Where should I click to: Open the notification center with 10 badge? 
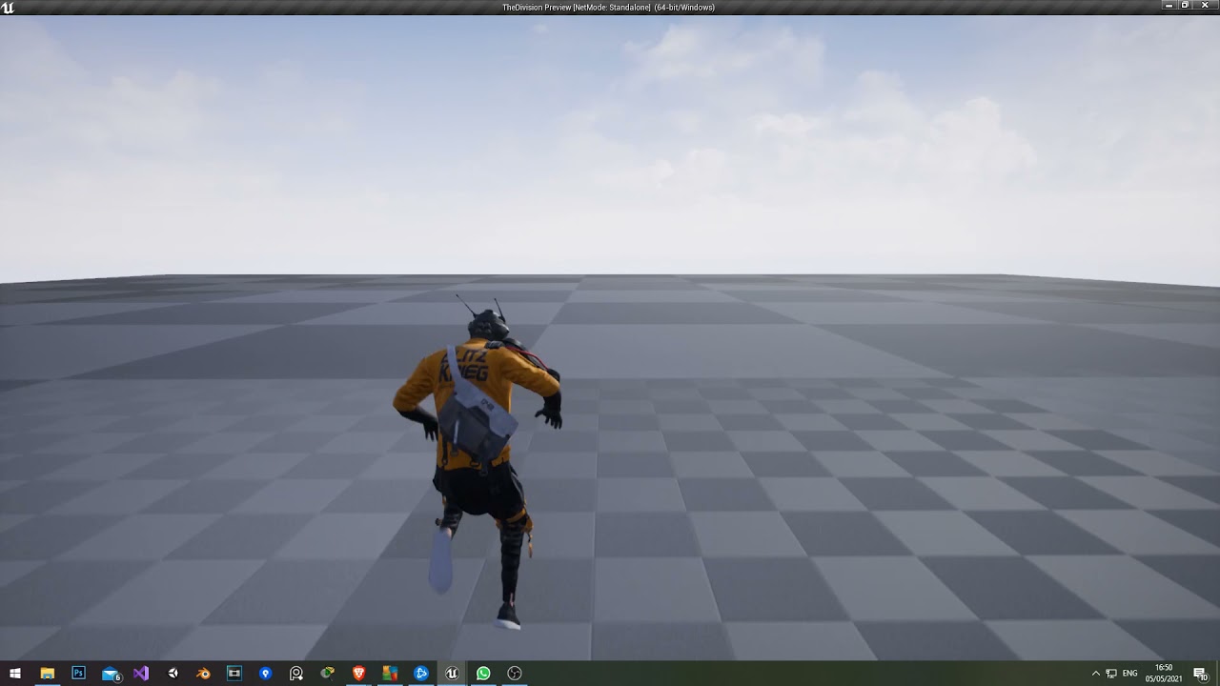tap(1200, 674)
